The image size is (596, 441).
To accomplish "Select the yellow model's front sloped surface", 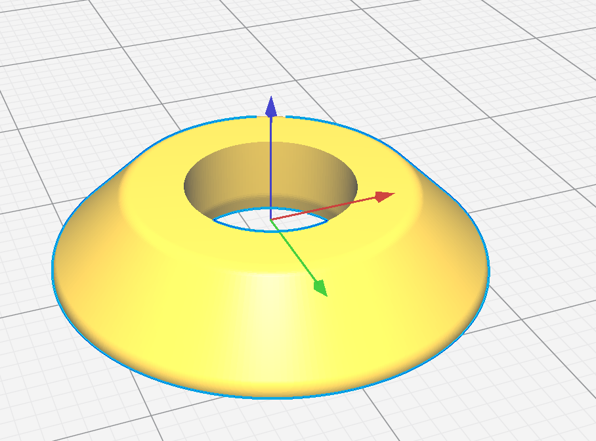I will coord(263,328).
